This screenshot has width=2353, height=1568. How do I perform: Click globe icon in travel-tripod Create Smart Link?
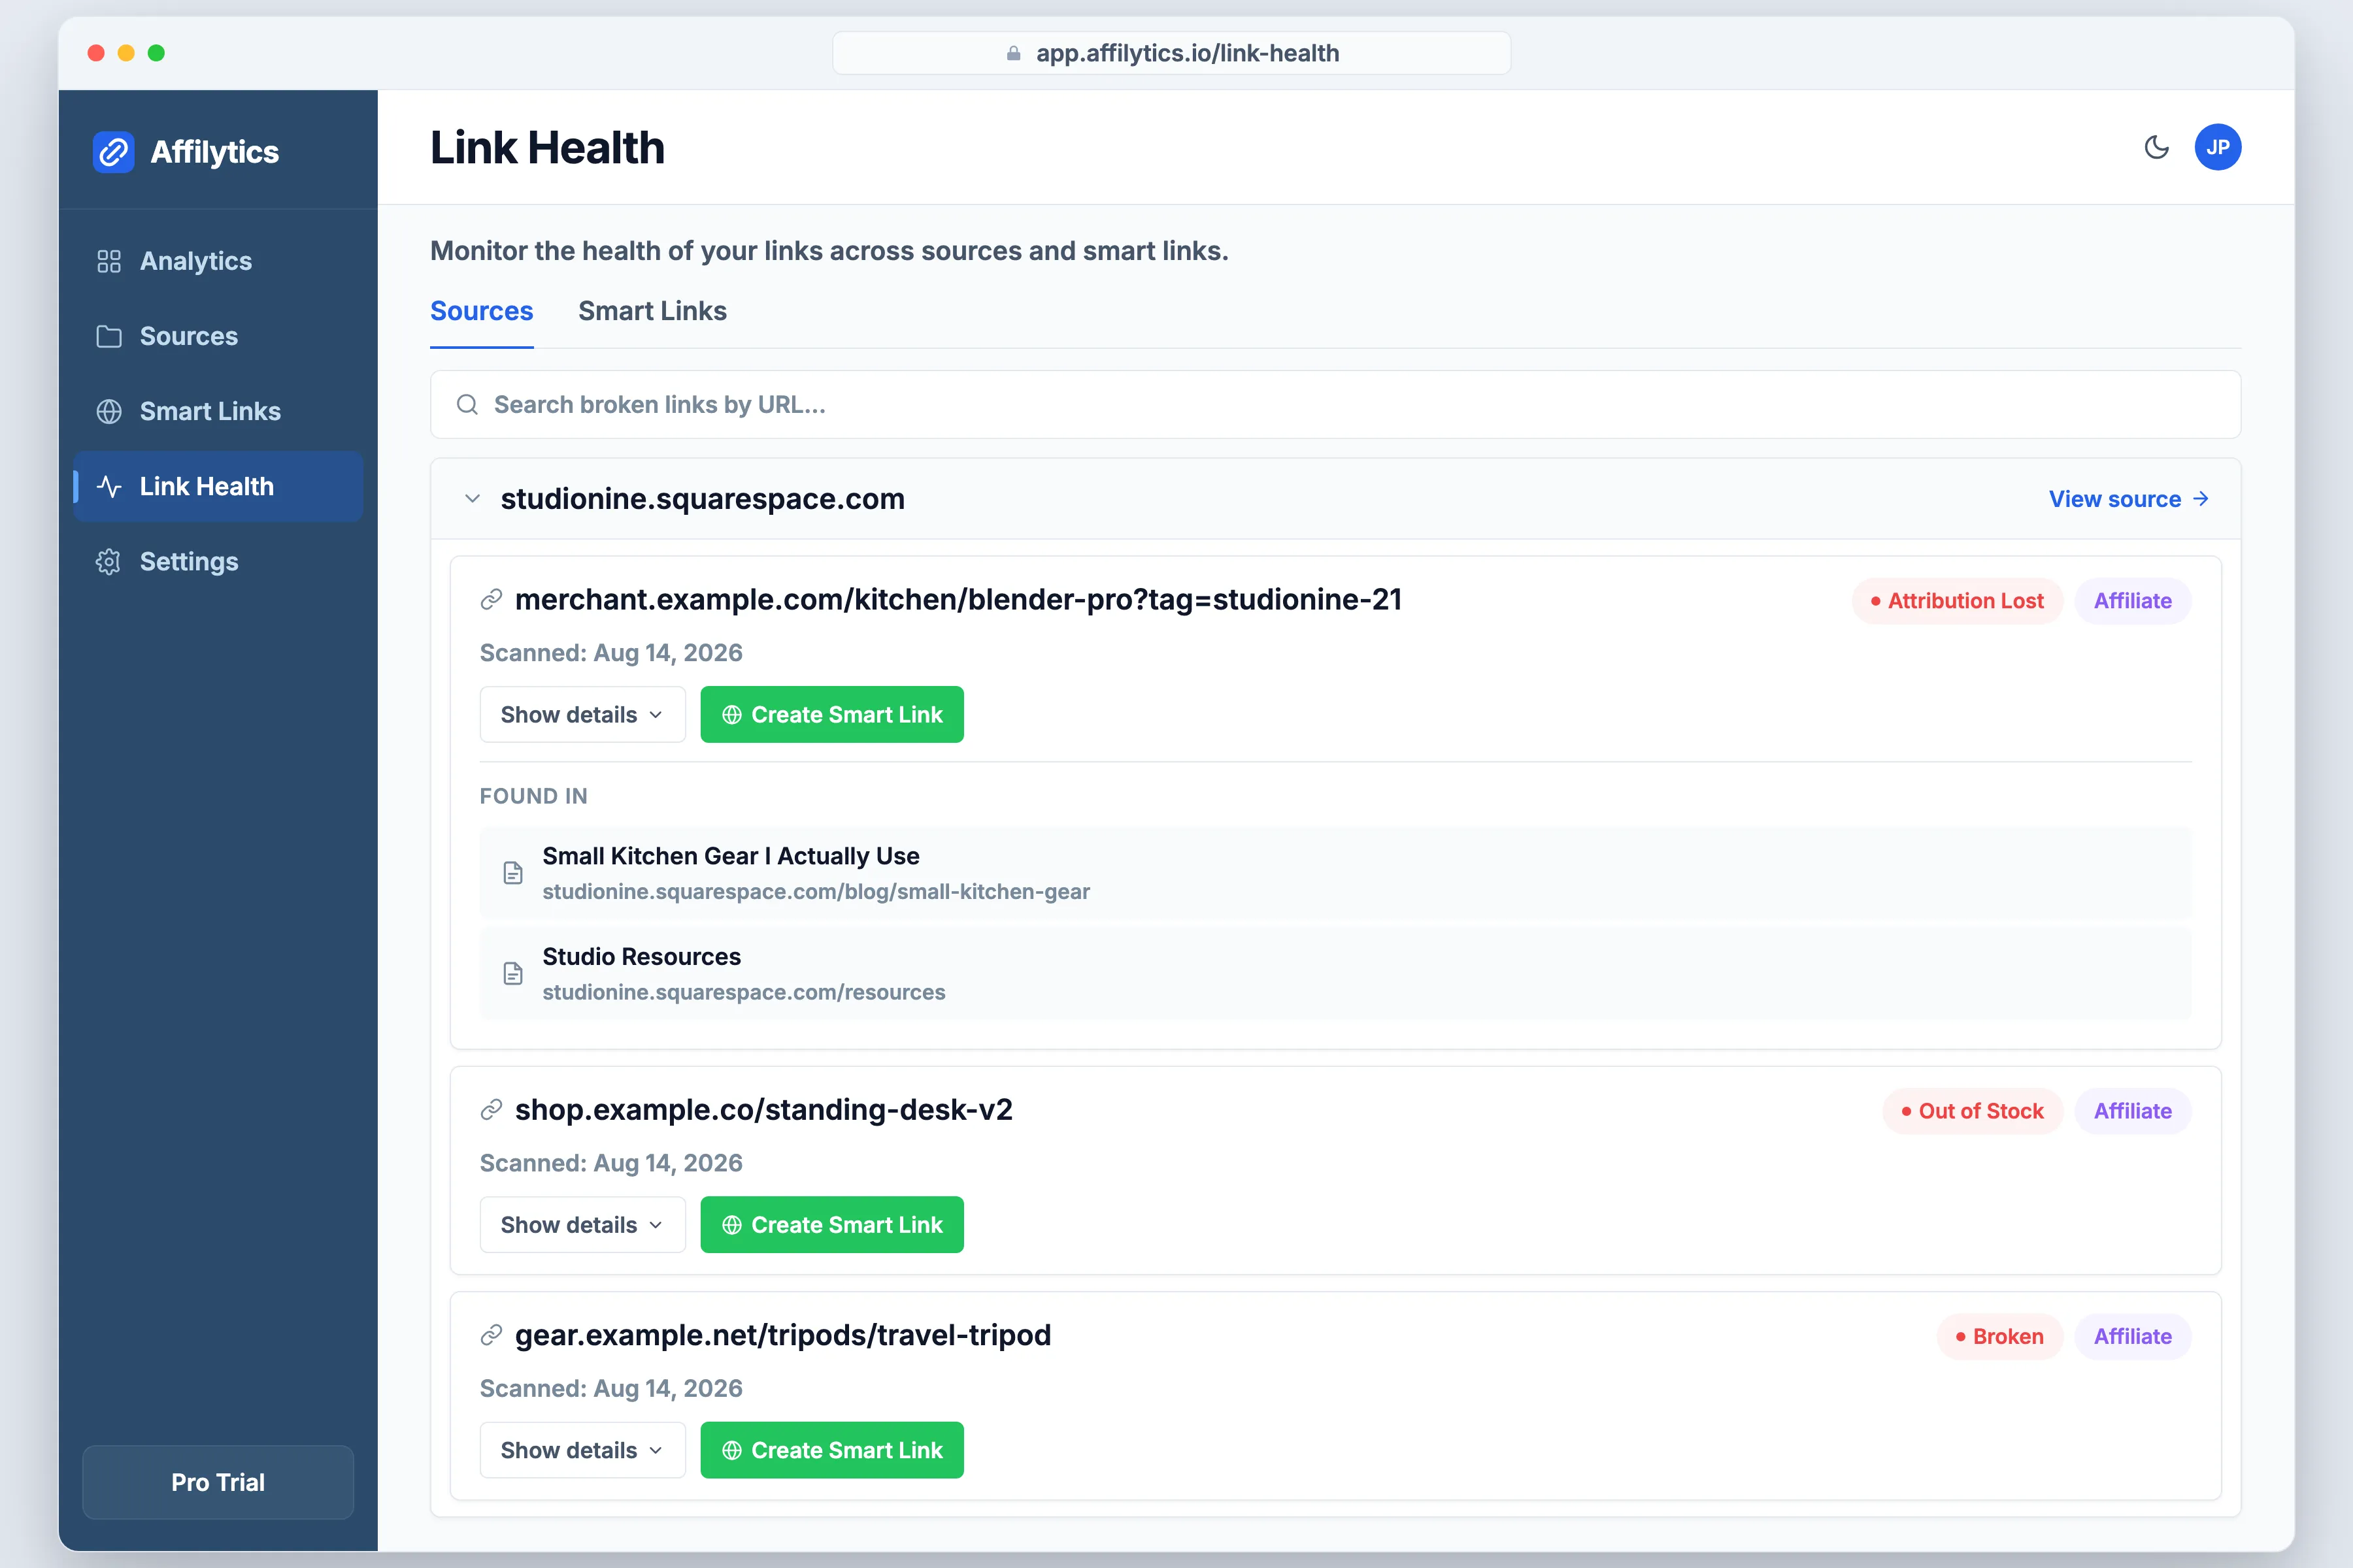click(732, 1449)
